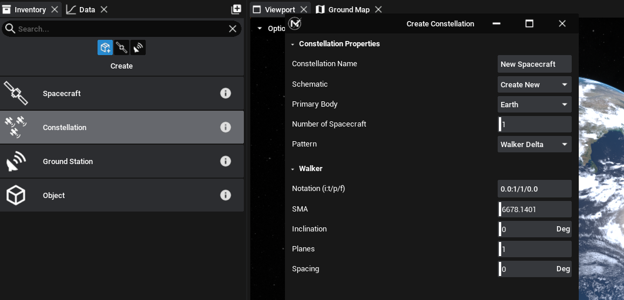The width and height of the screenshot is (624, 300).
Task: Click the search magnifier icon
Action: [11, 29]
